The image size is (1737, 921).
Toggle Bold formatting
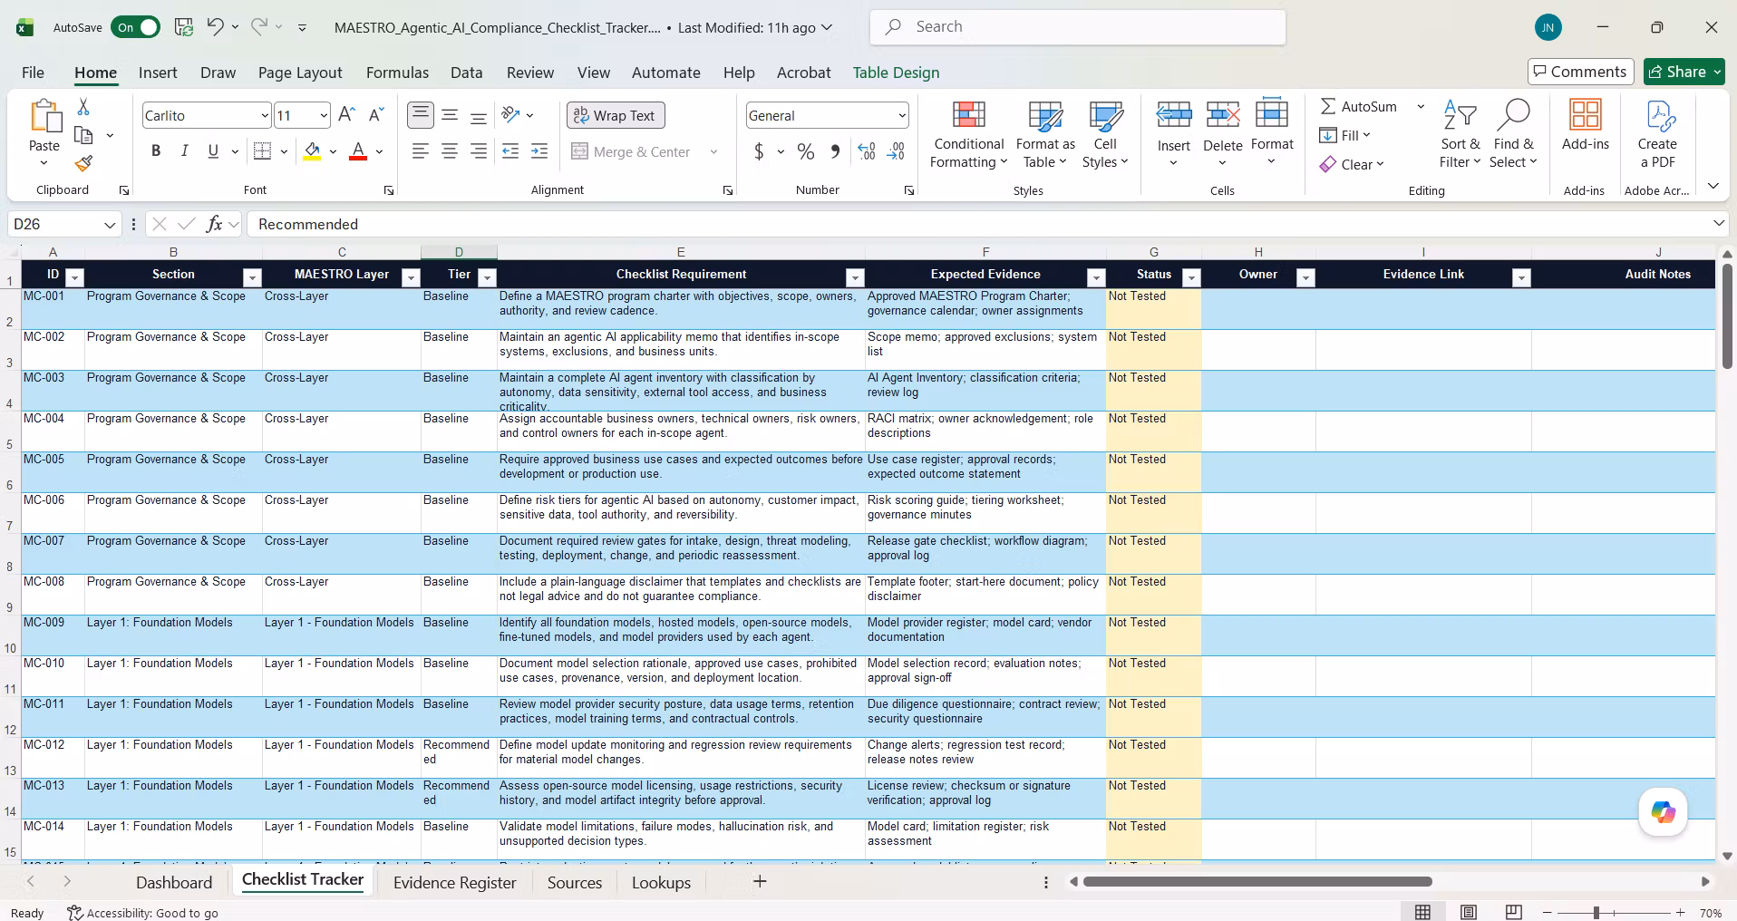[156, 151]
